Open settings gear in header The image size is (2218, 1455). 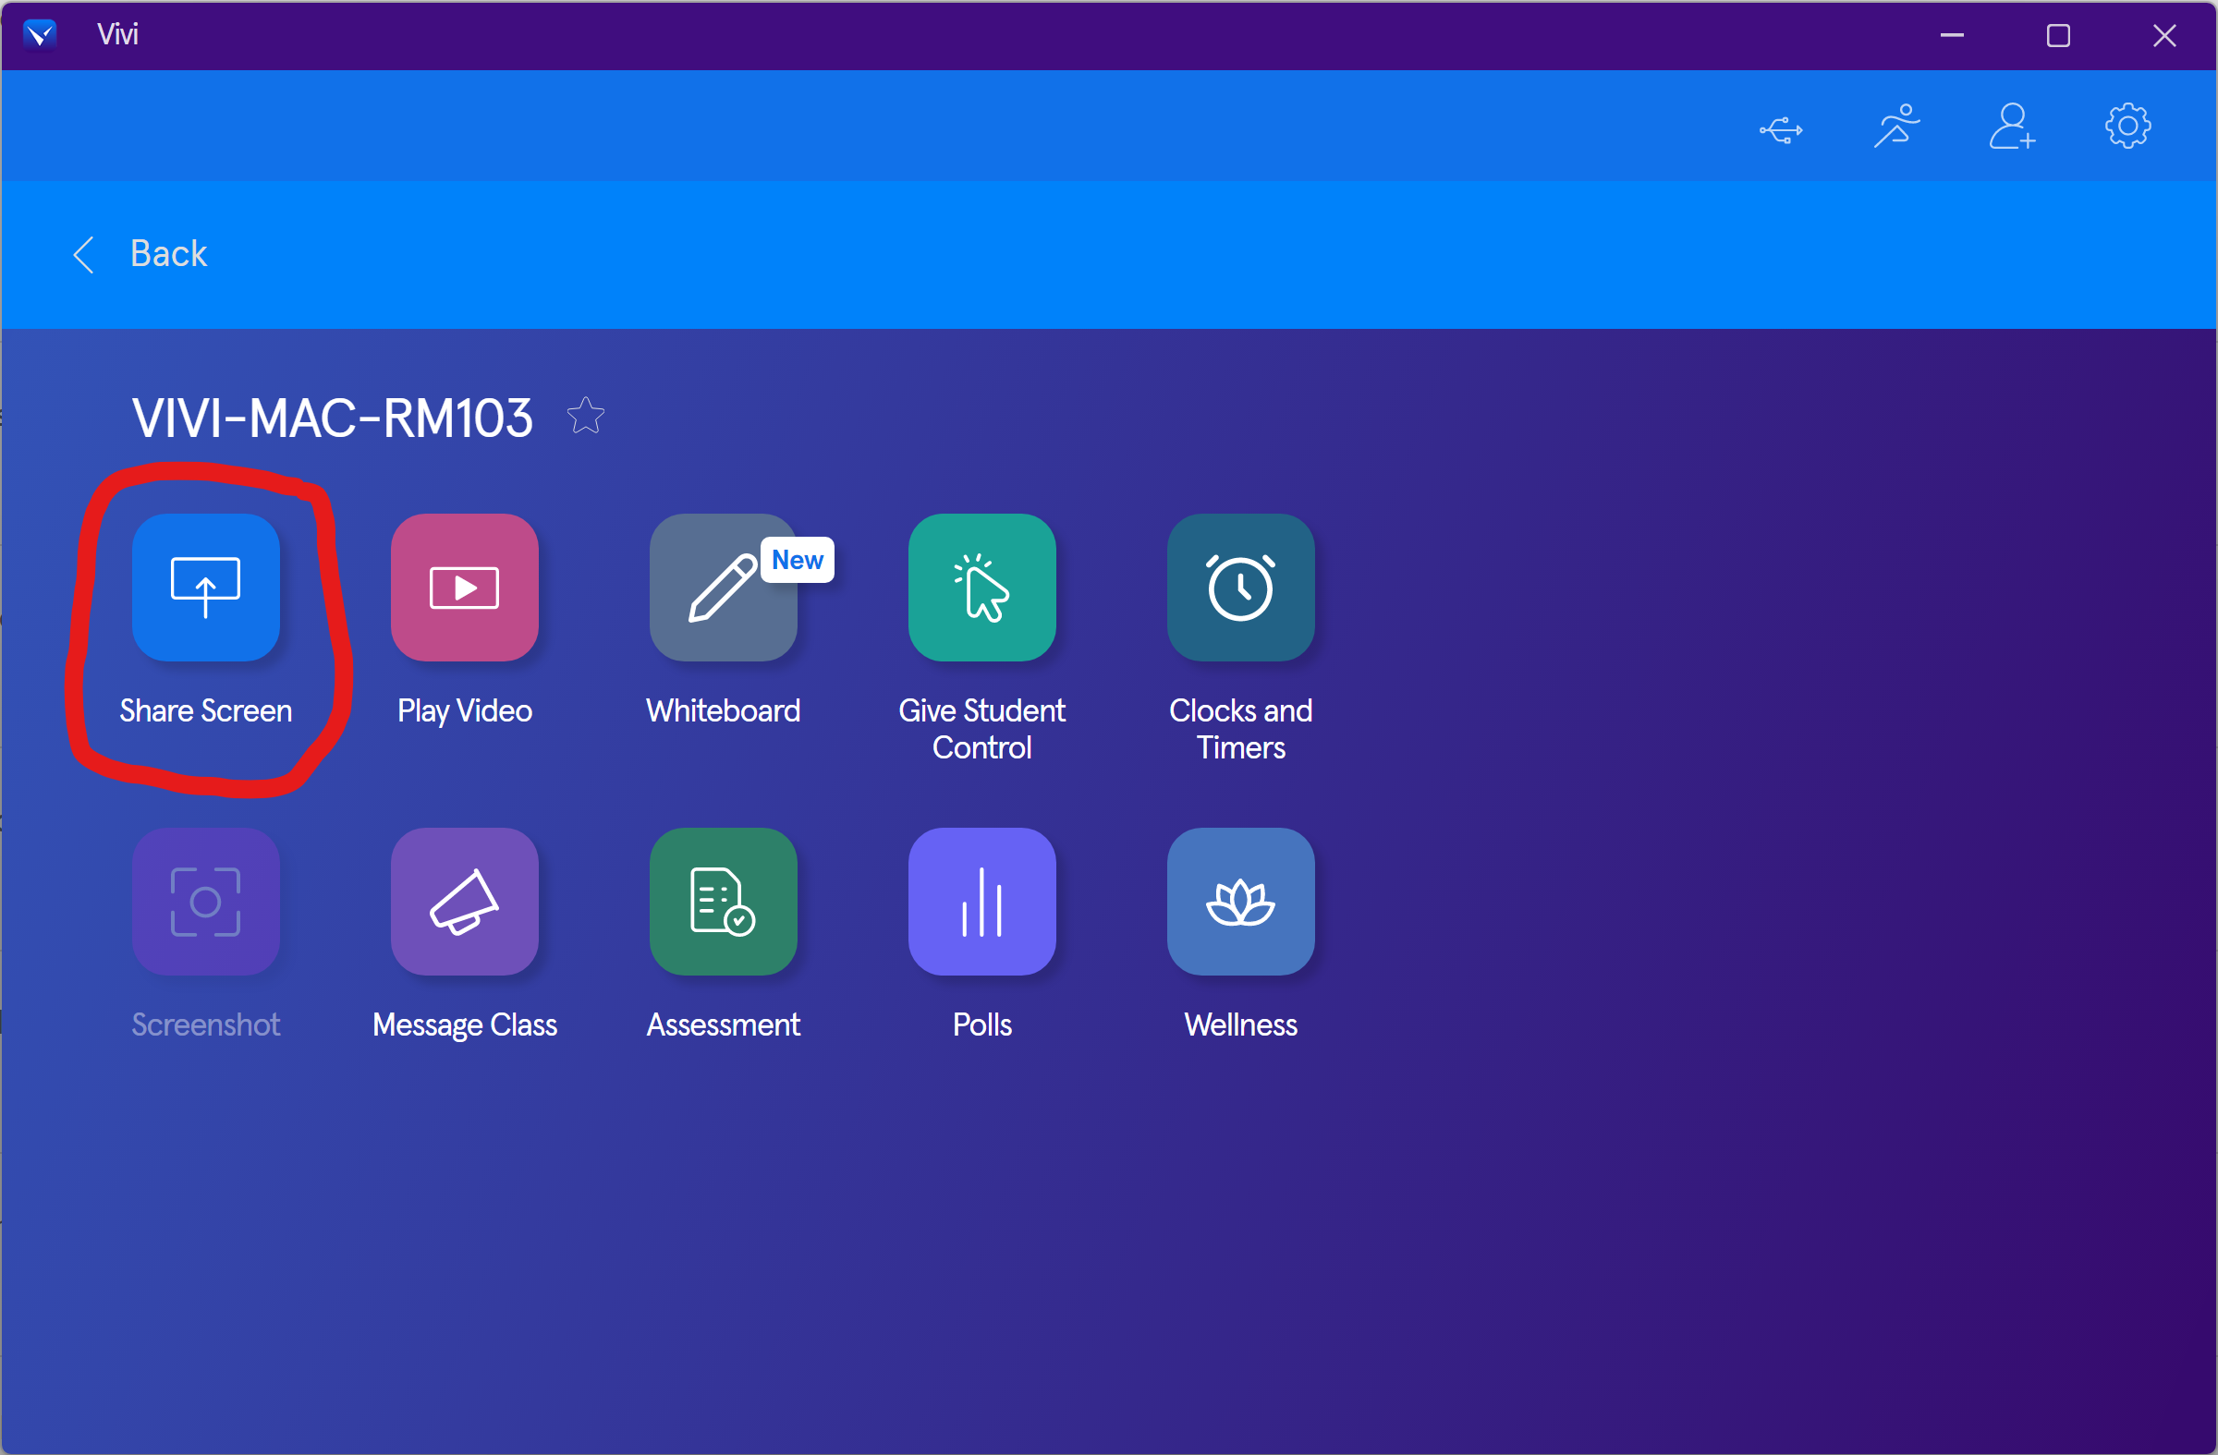click(2127, 126)
